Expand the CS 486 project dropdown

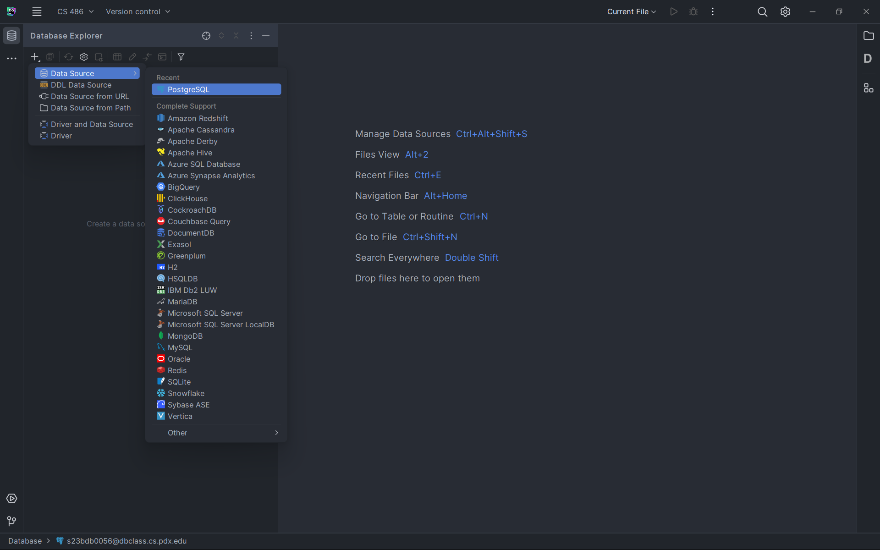(75, 12)
